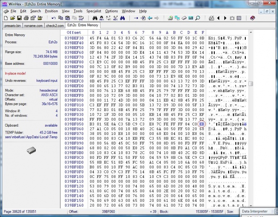Click the black right triangle next icon
This screenshot has height=217, width=278.
click(225, 18)
